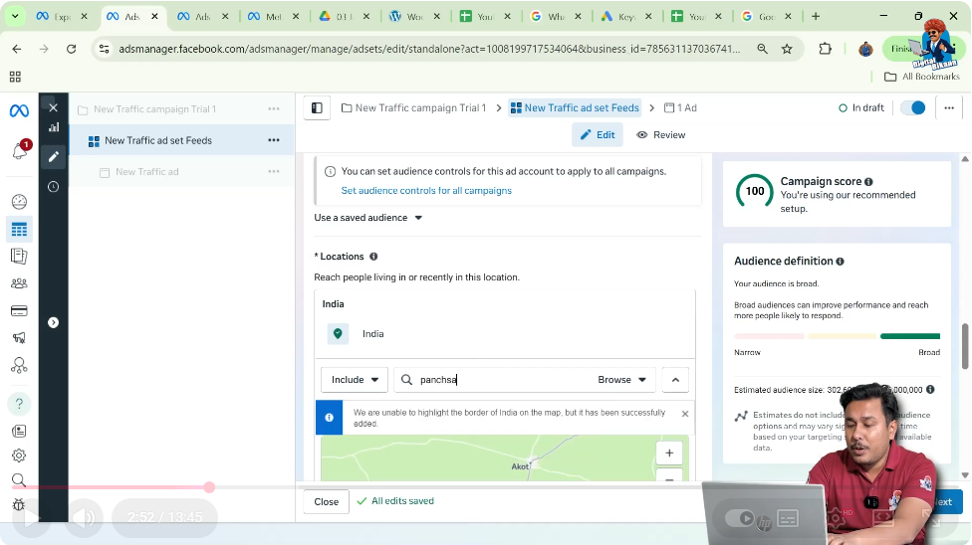Open notifications bell with red badge
972x545 pixels.
click(20, 150)
